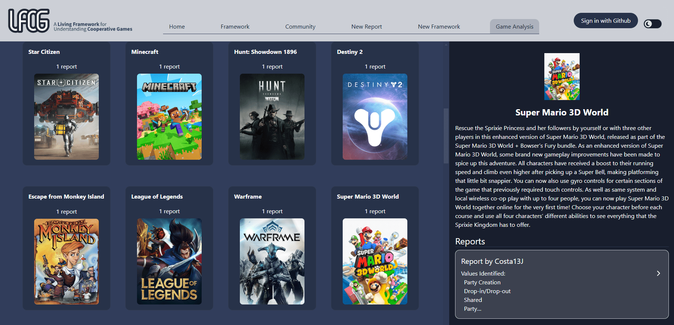Image resolution: width=674 pixels, height=325 pixels.
Task: Go to the Community tab
Action: pyautogui.click(x=300, y=27)
